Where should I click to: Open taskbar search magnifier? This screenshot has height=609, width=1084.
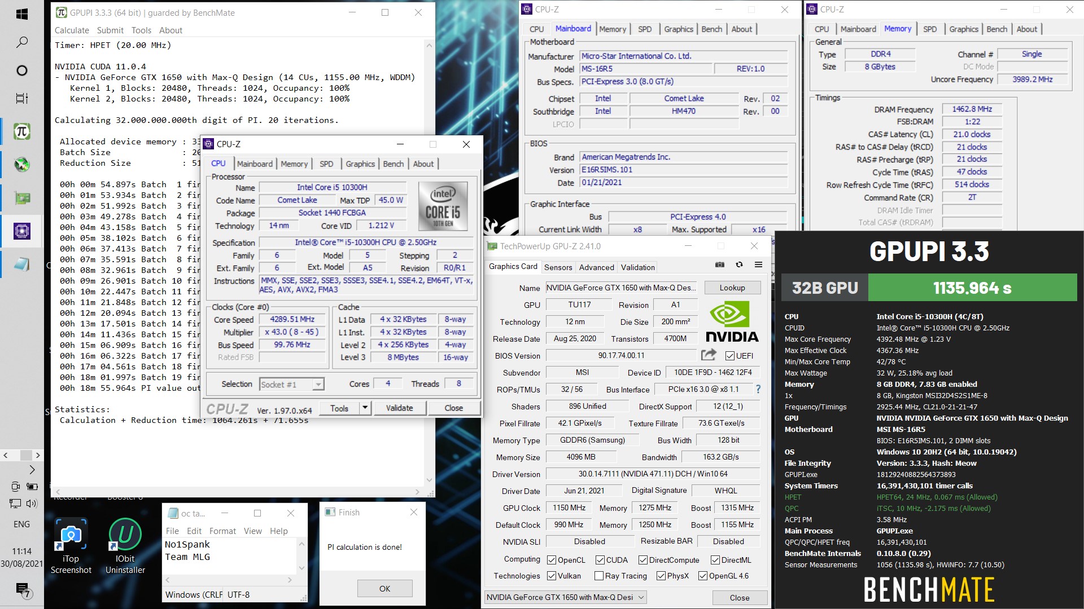click(22, 42)
